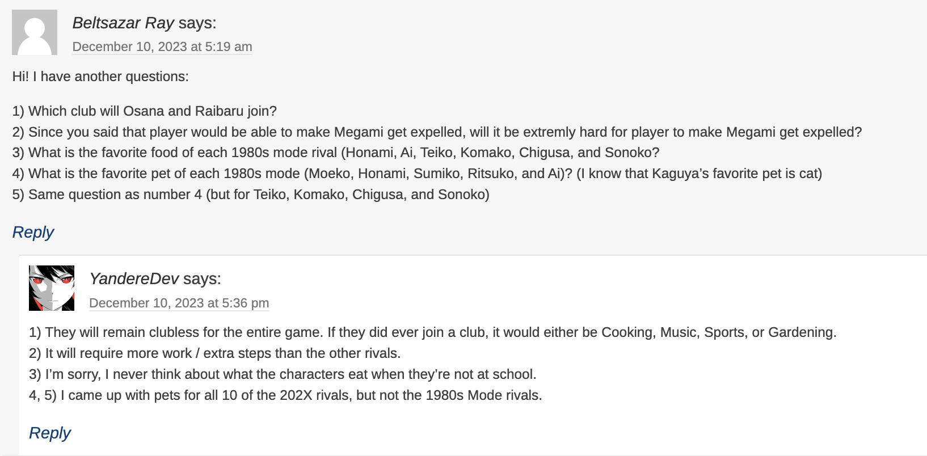Viewport: 927px width, 456px height.
Task: Click the favorite food question line
Action: pos(336,153)
